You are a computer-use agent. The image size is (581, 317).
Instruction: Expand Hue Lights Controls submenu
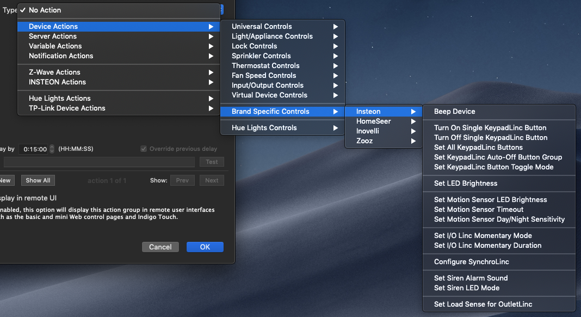(283, 127)
